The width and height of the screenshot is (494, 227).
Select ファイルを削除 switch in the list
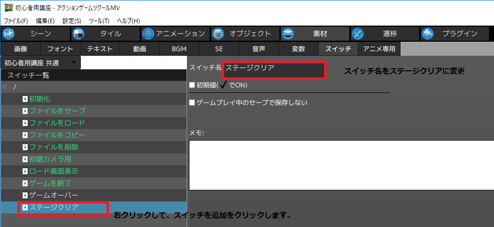pos(93,147)
